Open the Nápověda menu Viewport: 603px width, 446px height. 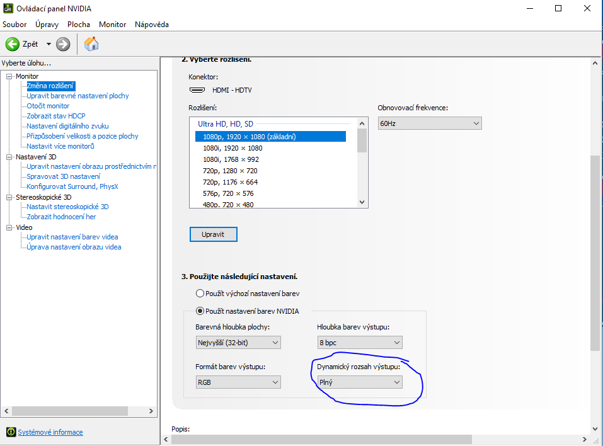[152, 24]
